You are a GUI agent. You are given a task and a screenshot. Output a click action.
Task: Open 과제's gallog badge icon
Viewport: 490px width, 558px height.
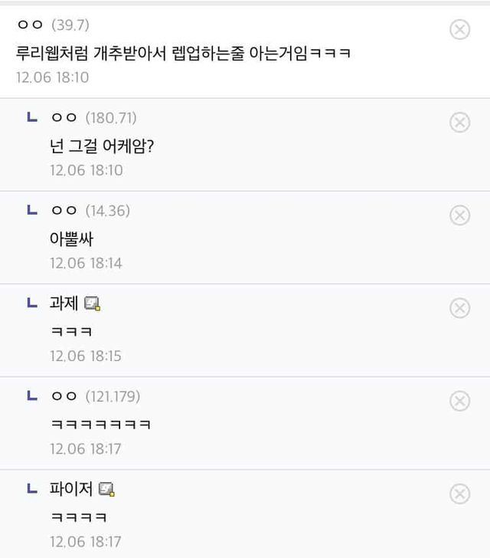(x=93, y=304)
